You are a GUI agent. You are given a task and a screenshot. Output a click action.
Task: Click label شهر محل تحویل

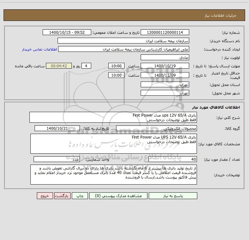[x=226, y=93]
